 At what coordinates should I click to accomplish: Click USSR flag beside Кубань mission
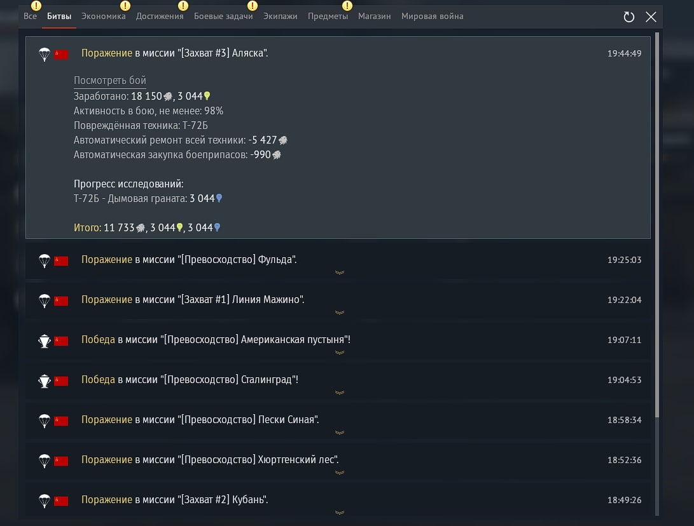pos(61,501)
